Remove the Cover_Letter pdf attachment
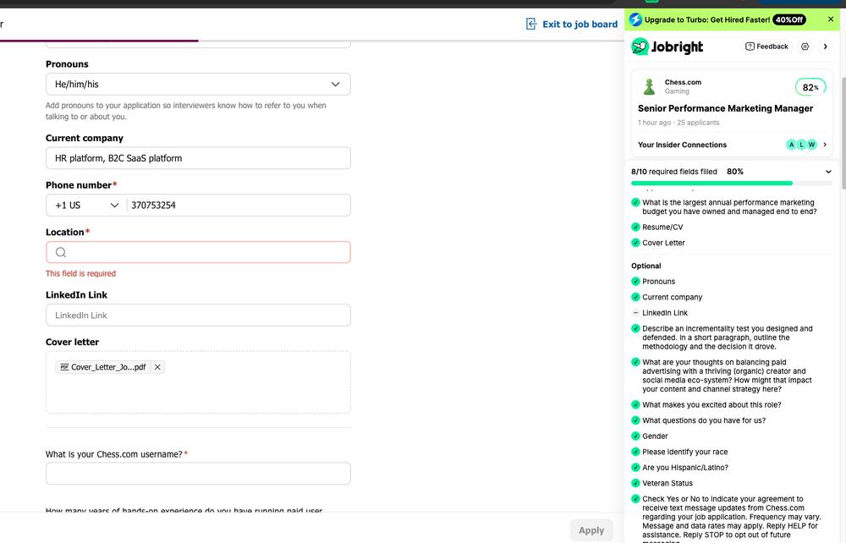Viewport: 846px width, 543px height. click(157, 367)
